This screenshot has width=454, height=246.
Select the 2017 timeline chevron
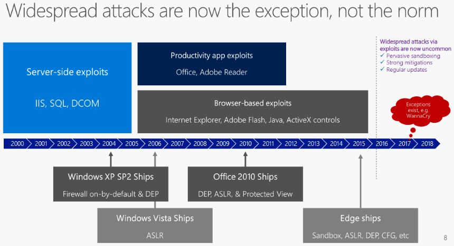[x=404, y=144]
